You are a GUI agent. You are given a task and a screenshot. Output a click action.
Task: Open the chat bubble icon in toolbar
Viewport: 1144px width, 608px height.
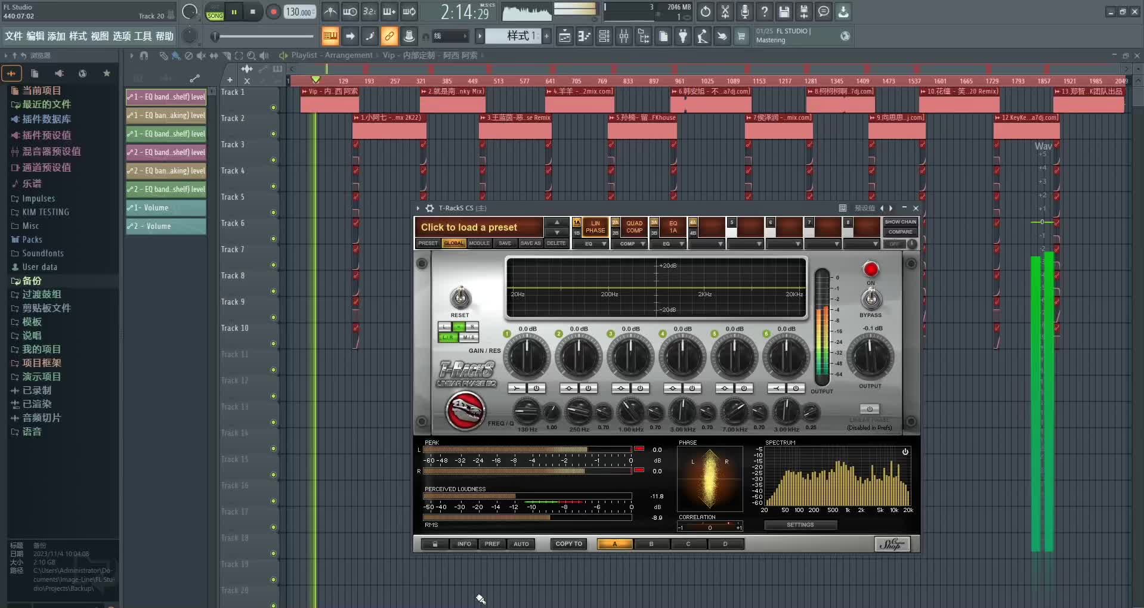point(824,11)
